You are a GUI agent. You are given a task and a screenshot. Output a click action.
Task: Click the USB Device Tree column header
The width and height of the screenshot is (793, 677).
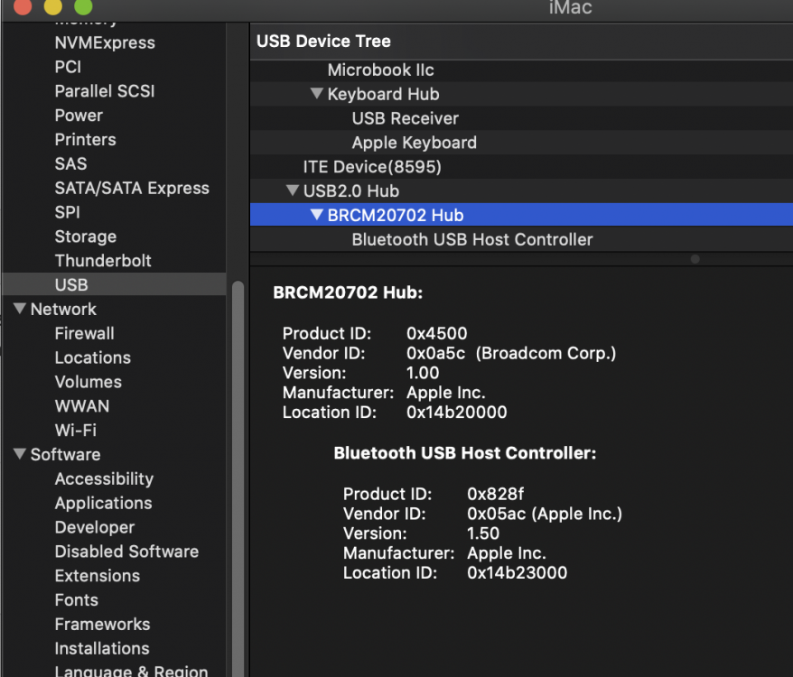(x=521, y=41)
